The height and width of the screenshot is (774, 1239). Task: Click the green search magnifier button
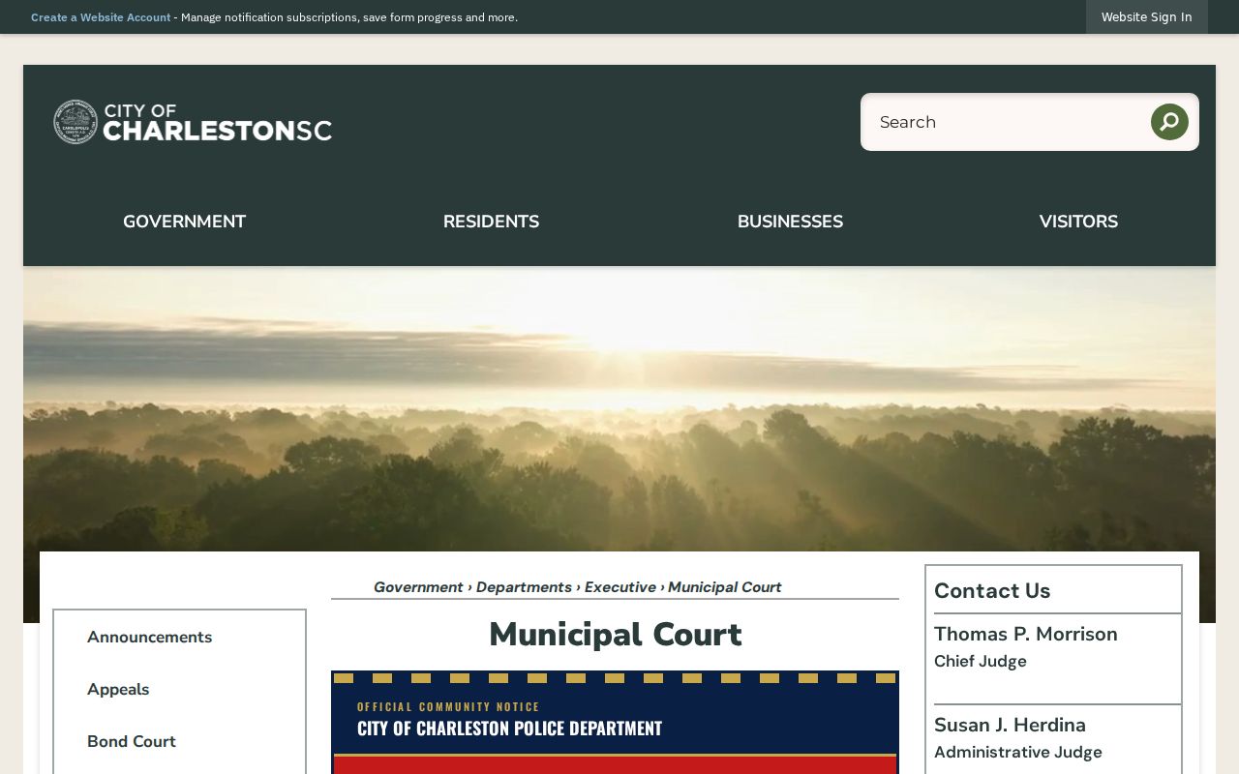point(1169,122)
